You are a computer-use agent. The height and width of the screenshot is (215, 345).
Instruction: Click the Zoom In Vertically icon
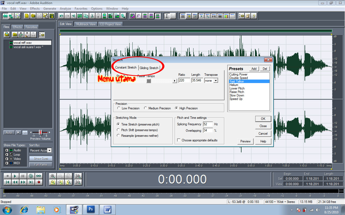coord(78,176)
